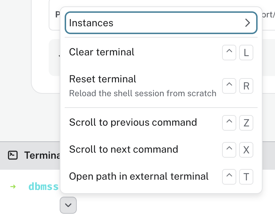Click the Control key badge beside Clear terminal

229,53
